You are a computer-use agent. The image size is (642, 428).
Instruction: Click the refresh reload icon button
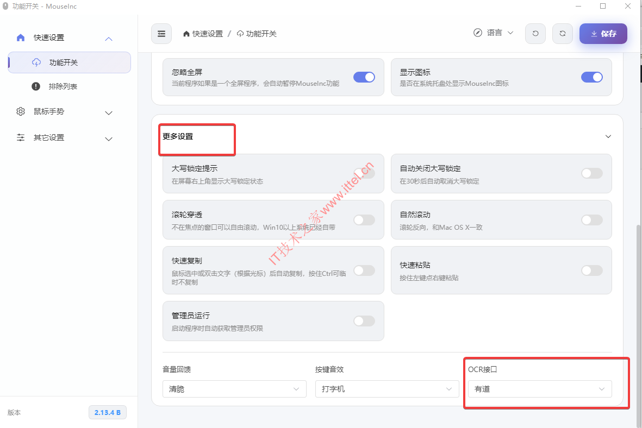[x=563, y=34]
